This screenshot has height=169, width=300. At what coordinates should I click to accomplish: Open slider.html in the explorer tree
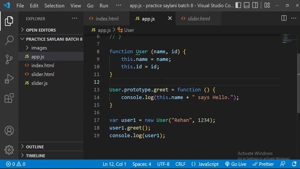click(x=51, y=74)
